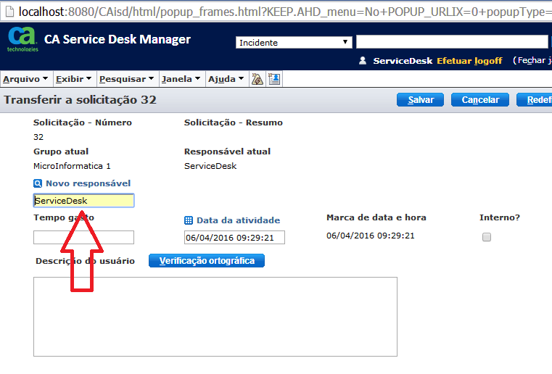Click the Tempo gasto input field
552x374 pixels.
point(84,238)
